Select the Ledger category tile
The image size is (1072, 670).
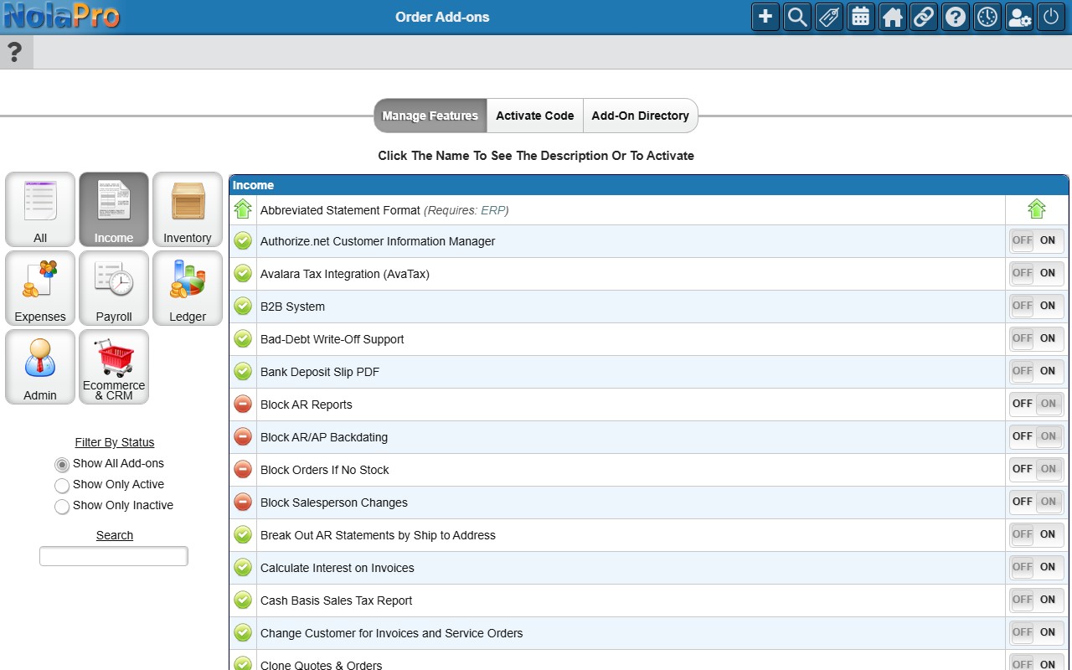pos(188,288)
